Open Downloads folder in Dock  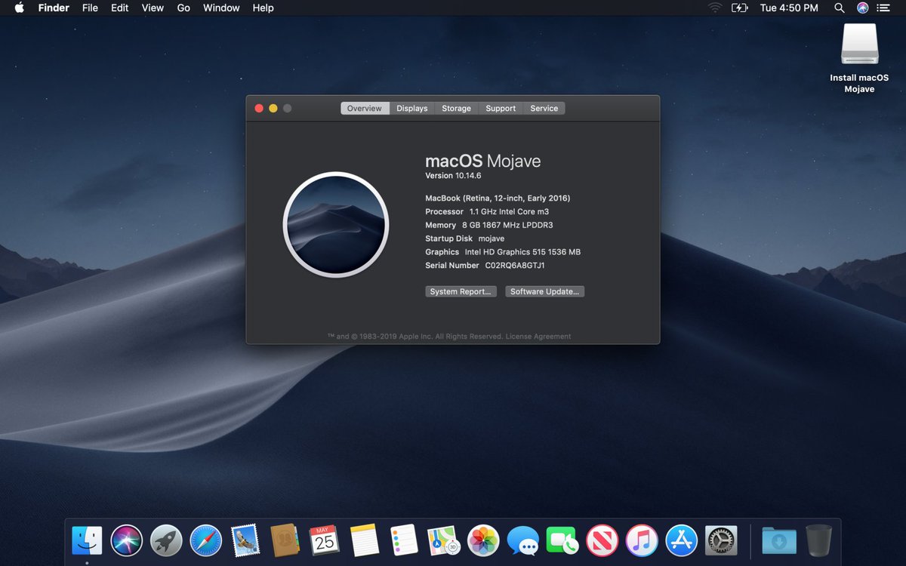point(778,540)
